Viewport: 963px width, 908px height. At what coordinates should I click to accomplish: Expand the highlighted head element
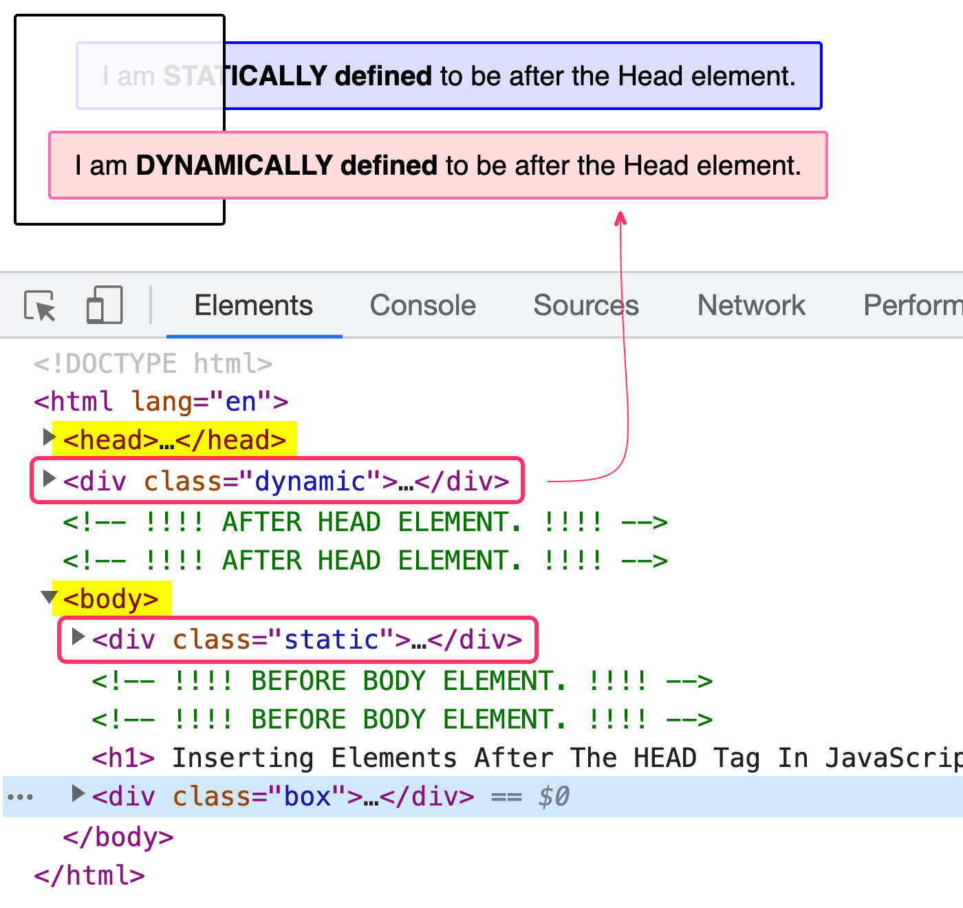[x=48, y=436]
